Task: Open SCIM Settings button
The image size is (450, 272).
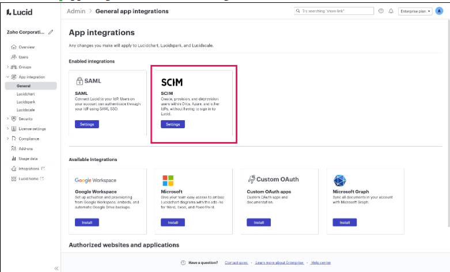Action: 173,124
